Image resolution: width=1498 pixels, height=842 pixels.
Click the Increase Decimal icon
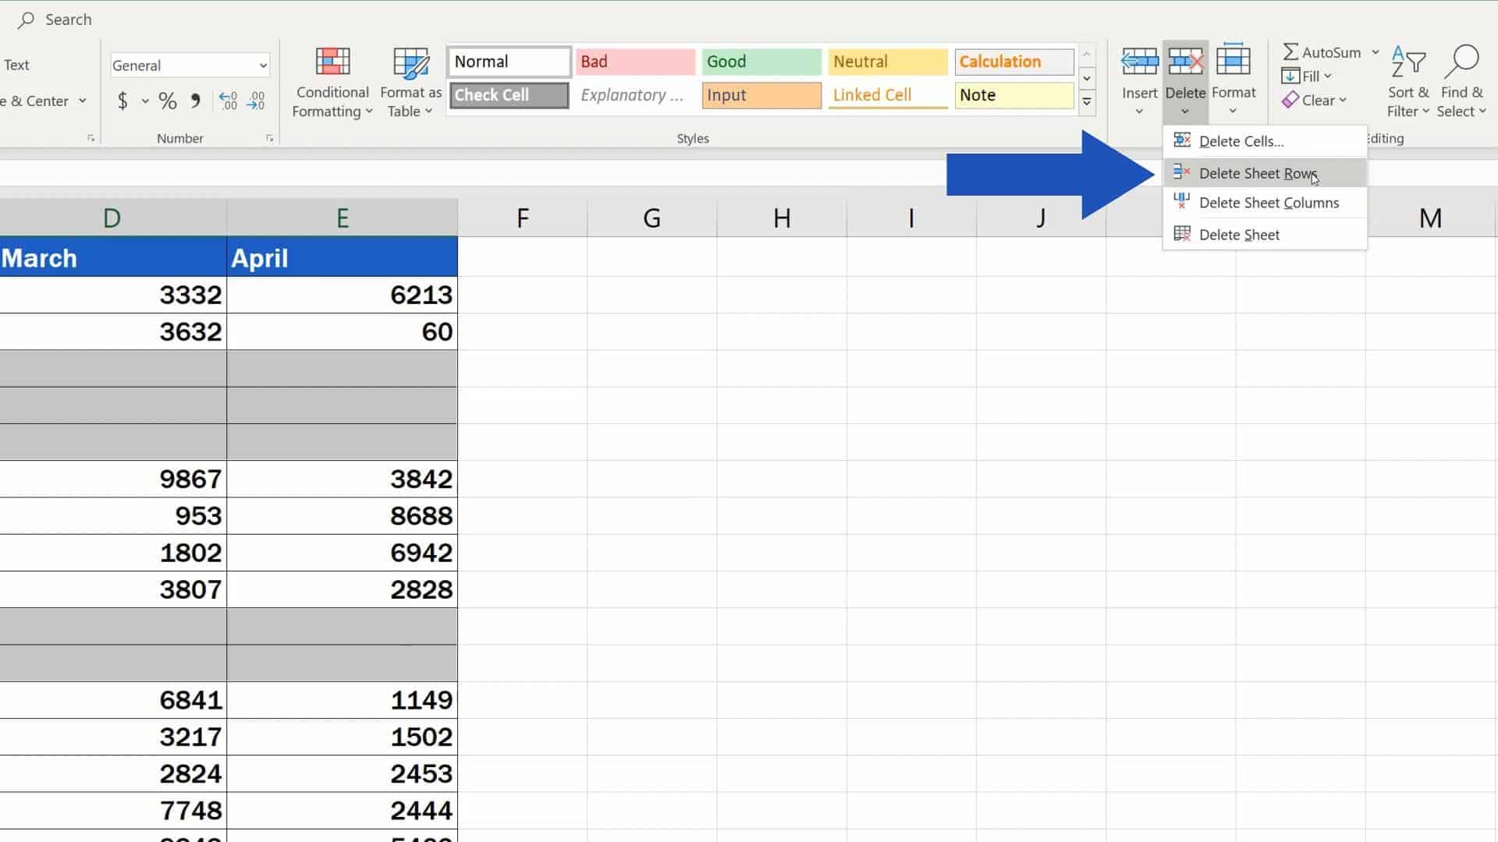(x=226, y=100)
